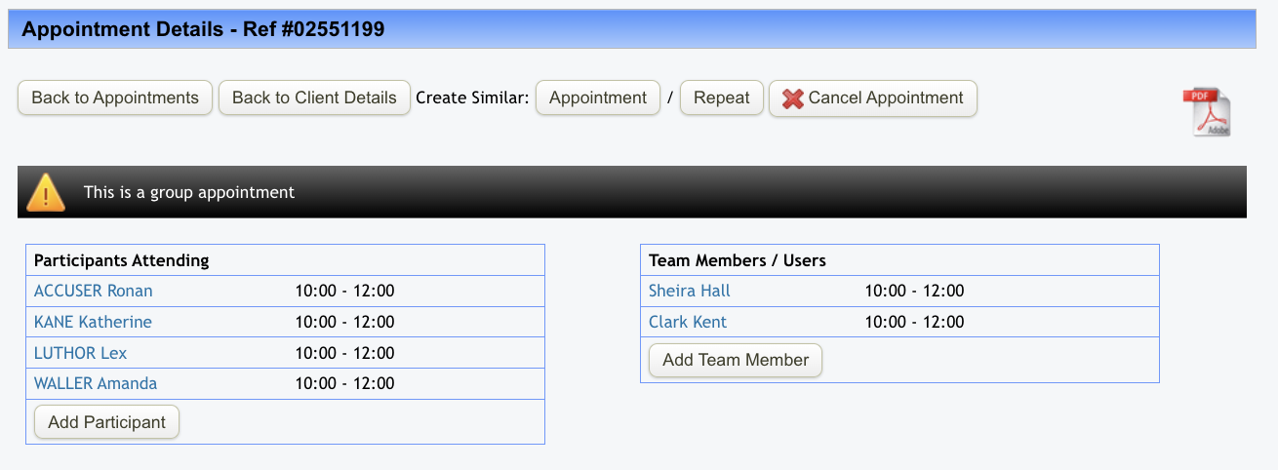Click the group appointment notice text
This screenshot has height=470, width=1278.
point(189,192)
